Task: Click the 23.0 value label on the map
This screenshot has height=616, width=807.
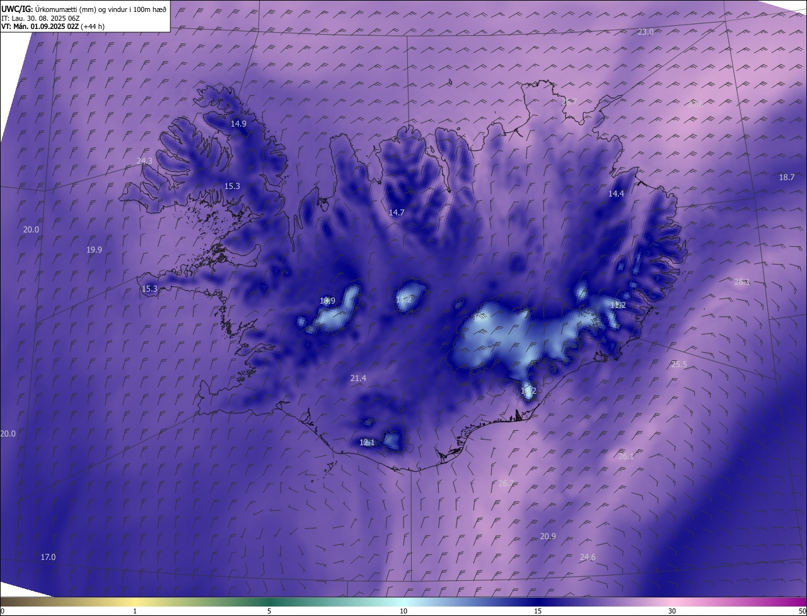Action: pos(646,32)
